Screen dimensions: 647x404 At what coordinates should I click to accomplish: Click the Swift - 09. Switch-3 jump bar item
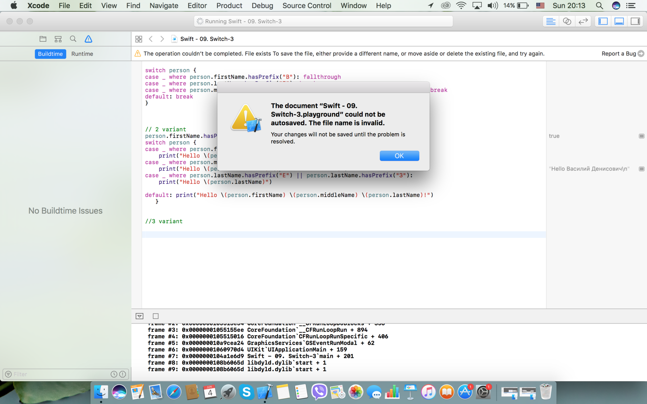point(203,39)
